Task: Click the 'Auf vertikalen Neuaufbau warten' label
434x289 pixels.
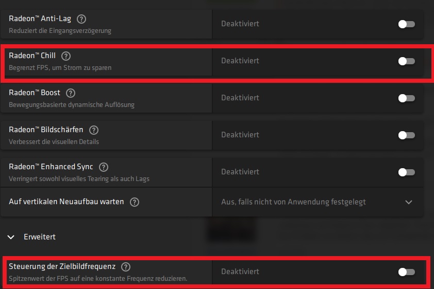Action: pos(66,202)
